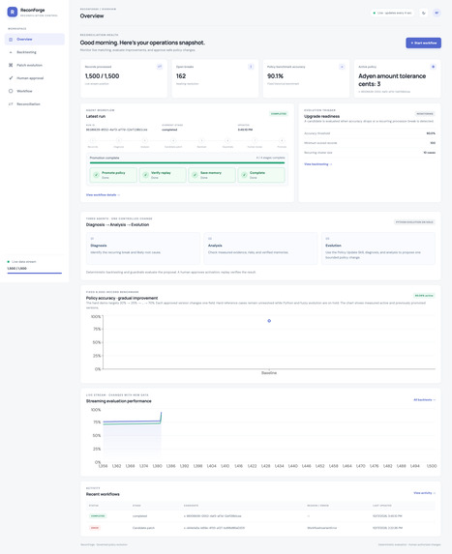Click the Workflow circle icon
This screenshot has width=452, height=554.
(x=11, y=91)
